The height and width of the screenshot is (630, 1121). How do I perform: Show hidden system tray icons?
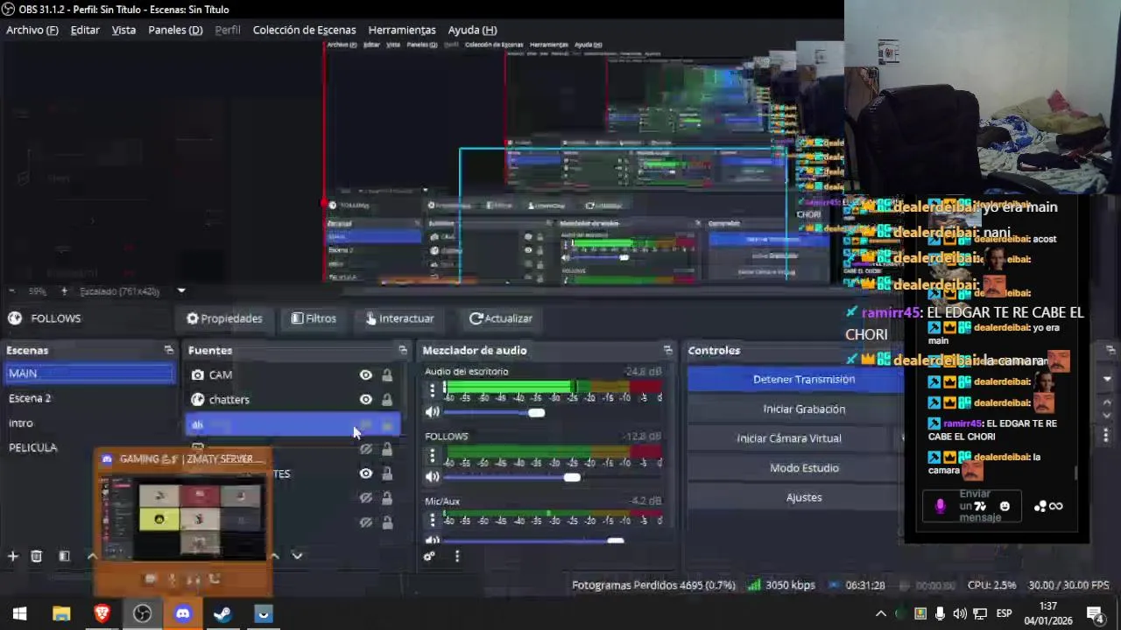881,613
